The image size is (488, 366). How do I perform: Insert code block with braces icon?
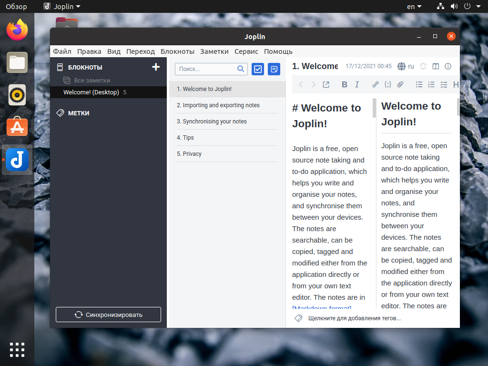[388, 84]
